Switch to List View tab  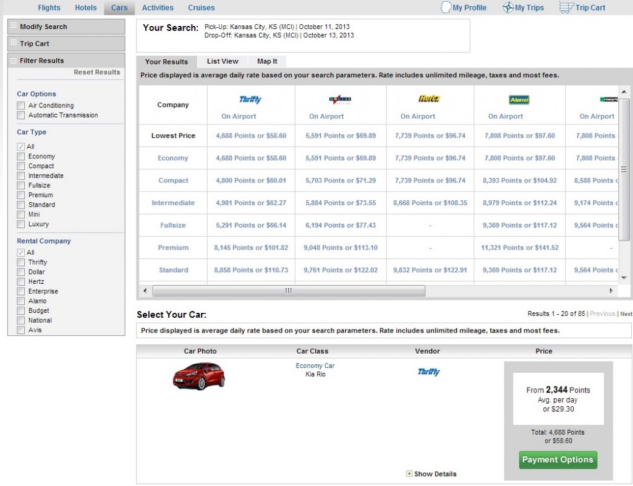[223, 61]
